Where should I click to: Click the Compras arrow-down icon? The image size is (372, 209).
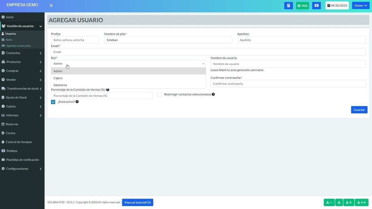[3, 71]
